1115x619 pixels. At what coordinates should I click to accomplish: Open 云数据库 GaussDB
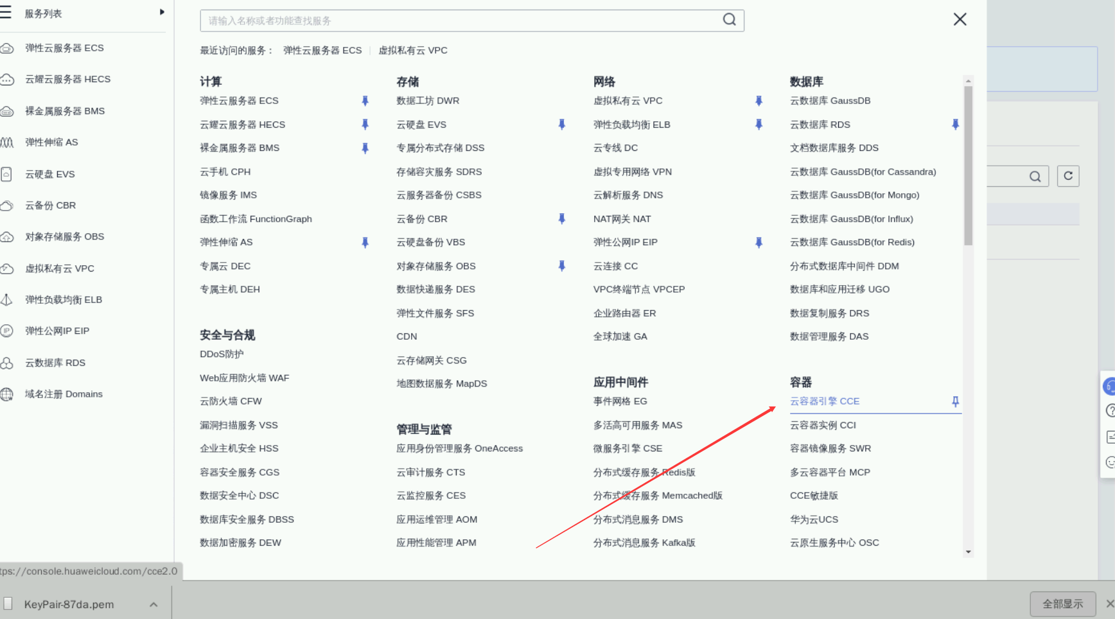(x=830, y=101)
